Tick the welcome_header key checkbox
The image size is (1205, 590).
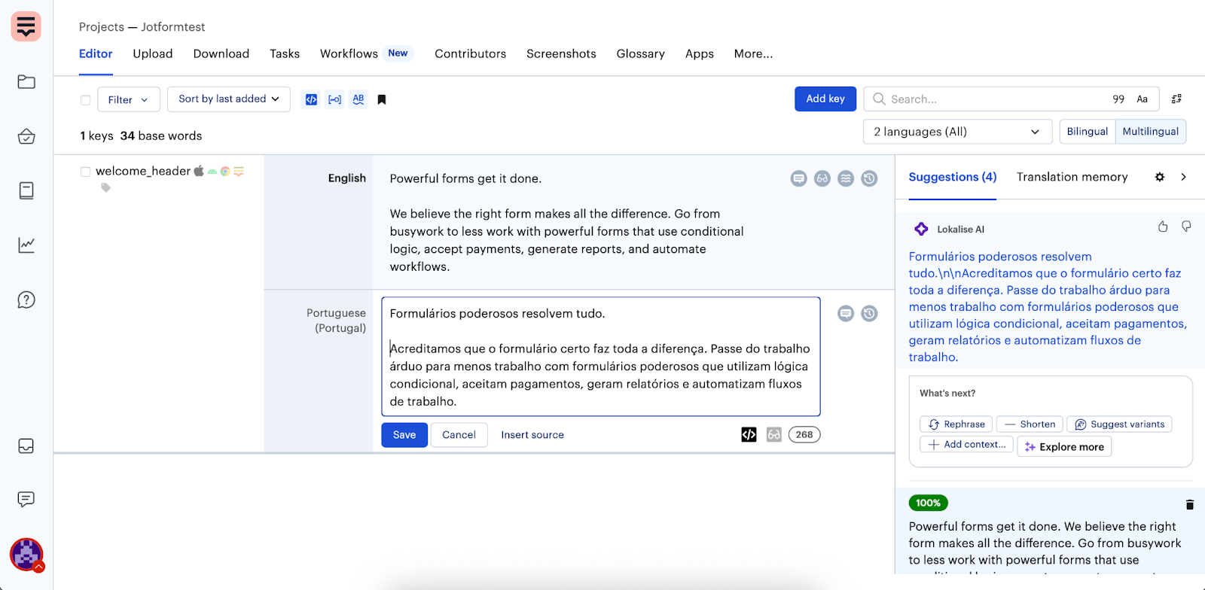86,172
